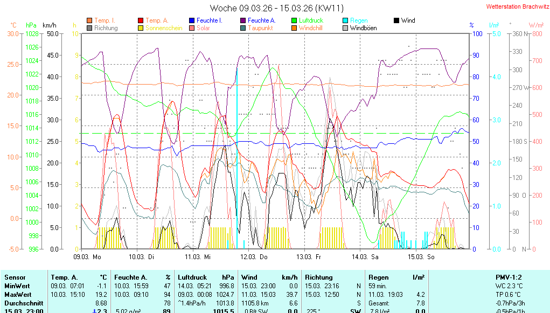The image size is (550, 313).
Task: Click the teal Taupunkt legend marker
Action: coord(243,28)
